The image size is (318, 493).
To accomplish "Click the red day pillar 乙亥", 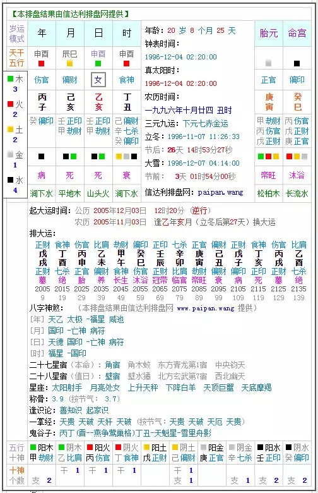I will click(98, 102).
